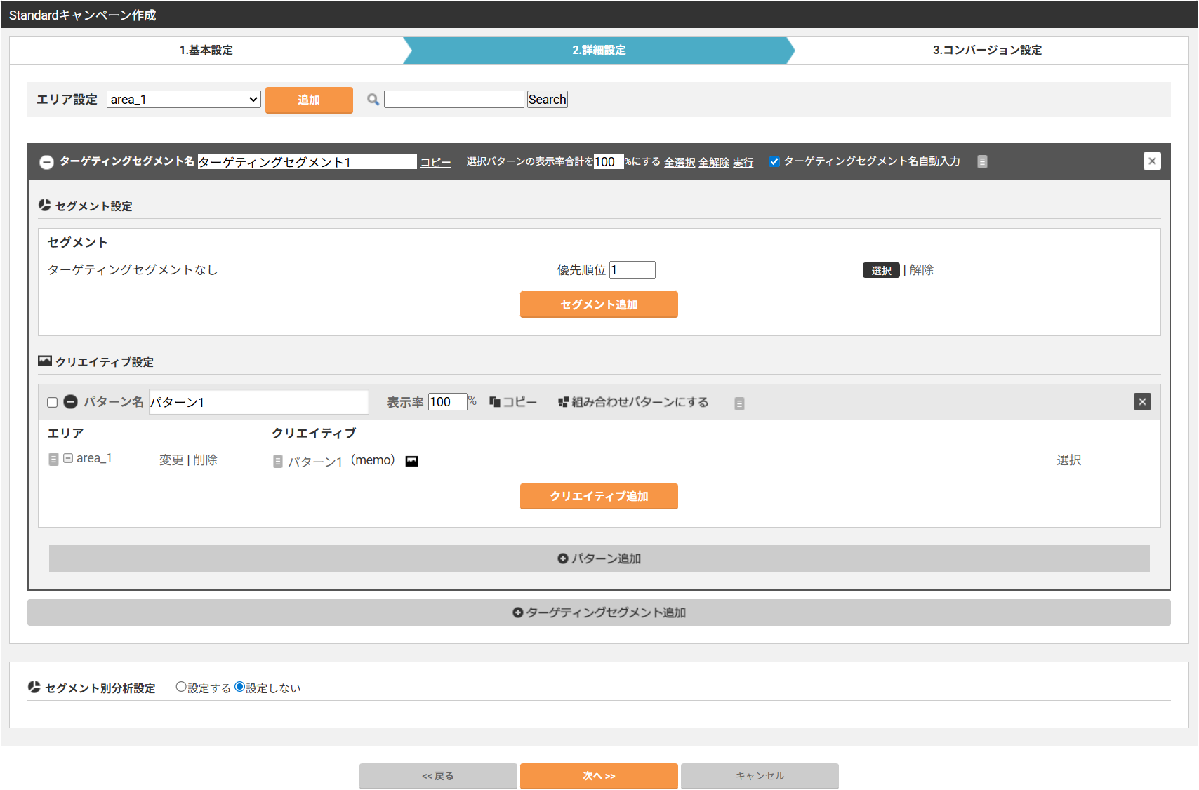Select the 設定する radio button
This screenshot has width=1199, height=790.
click(181, 687)
